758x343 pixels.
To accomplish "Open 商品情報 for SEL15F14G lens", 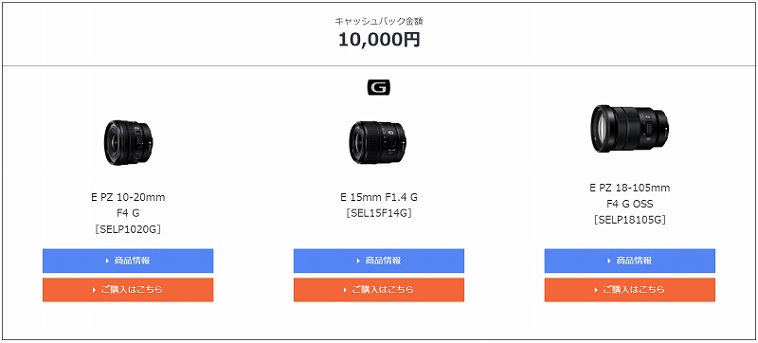I will point(379,261).
